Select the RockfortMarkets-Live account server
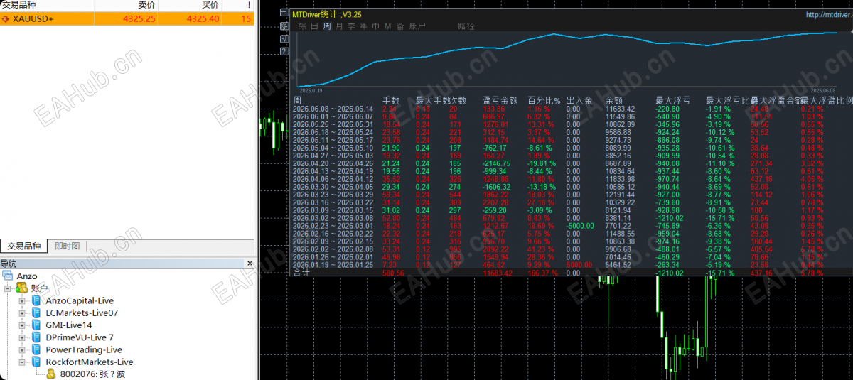This screenshot has height=380, width=853. tap(90, 362)
